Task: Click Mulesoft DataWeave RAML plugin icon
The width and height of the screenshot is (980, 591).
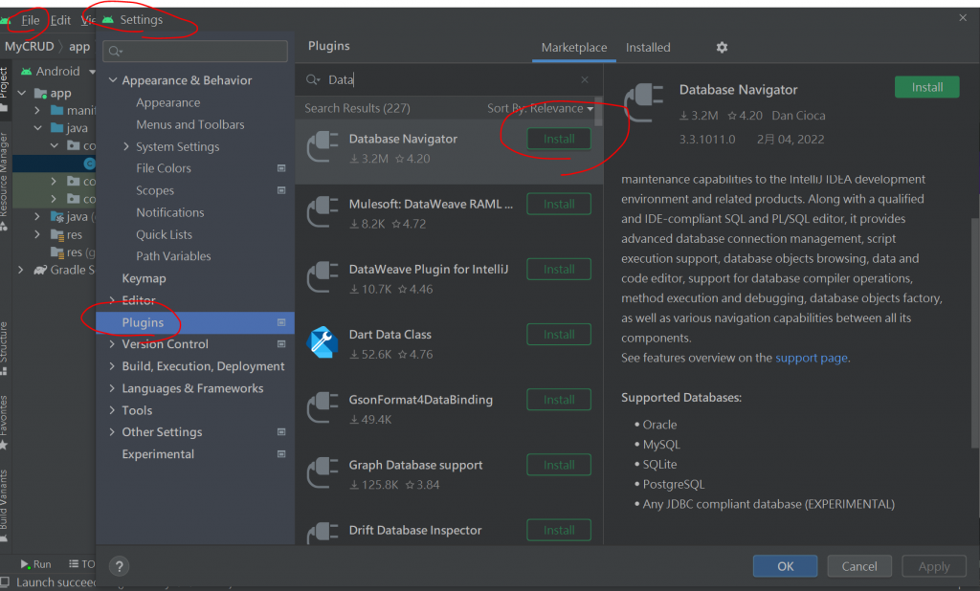Action: [323, 211]
